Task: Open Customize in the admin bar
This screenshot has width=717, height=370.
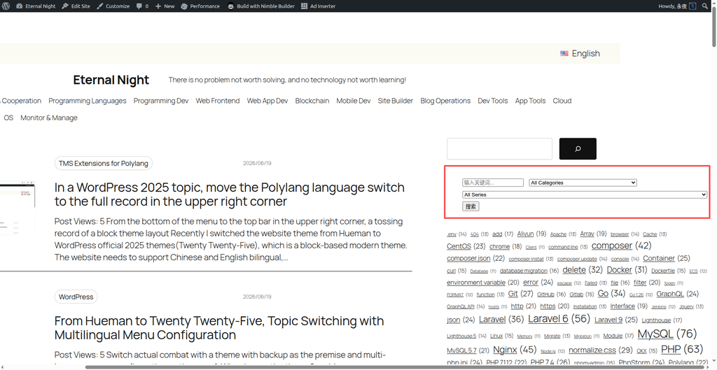Action: [113, 6]
